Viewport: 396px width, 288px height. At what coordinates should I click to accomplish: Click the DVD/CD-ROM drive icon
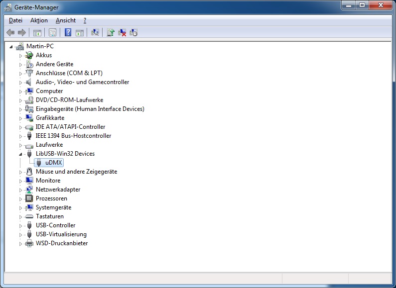point(29,100)
